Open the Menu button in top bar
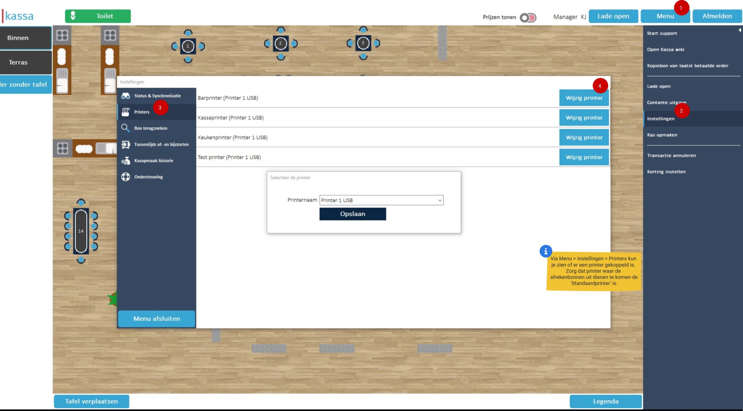743x411 pixels. point(665,16)
